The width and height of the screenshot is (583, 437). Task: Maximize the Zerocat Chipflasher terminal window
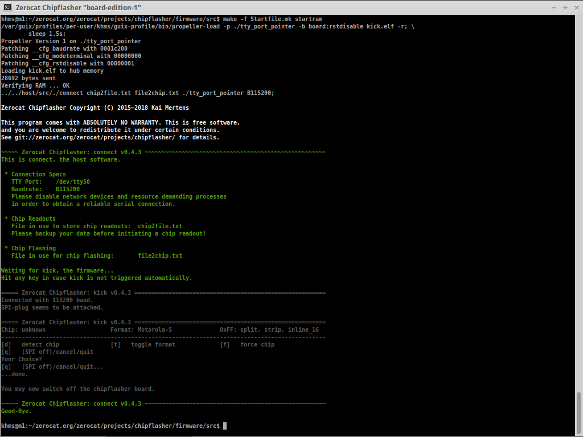click(x=565, y=8)
